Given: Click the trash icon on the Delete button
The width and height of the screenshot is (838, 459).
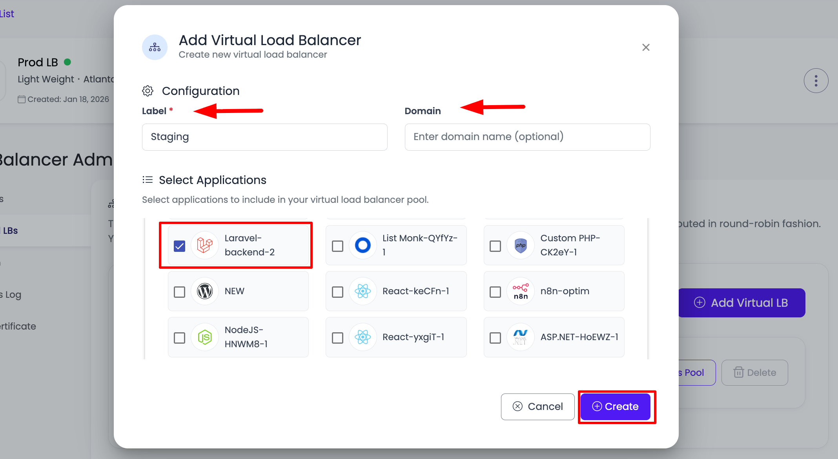Looking at the screenshot, I should [x=739, y=372].
